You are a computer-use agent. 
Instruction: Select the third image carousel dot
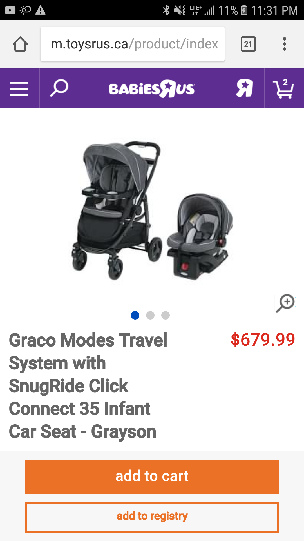pyautogui.click(x=166, y=315)
